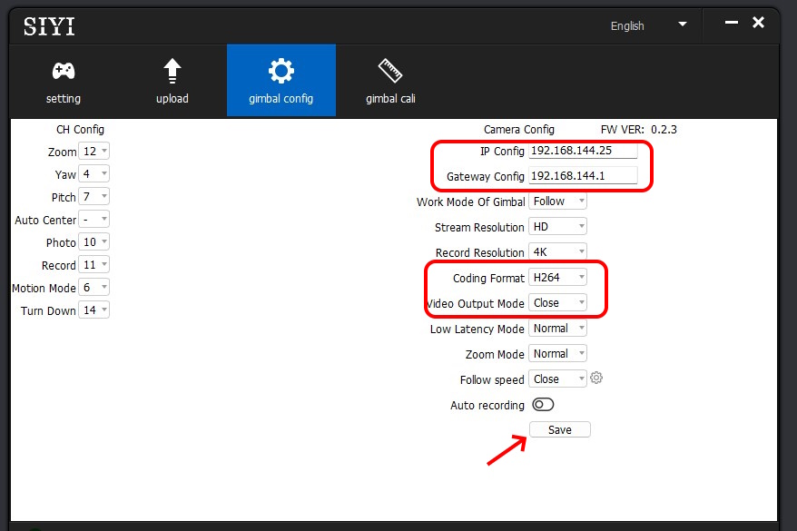Toggle the Auto recording switch
This screenshot has width=797, height=531.
tap(543, 405)
